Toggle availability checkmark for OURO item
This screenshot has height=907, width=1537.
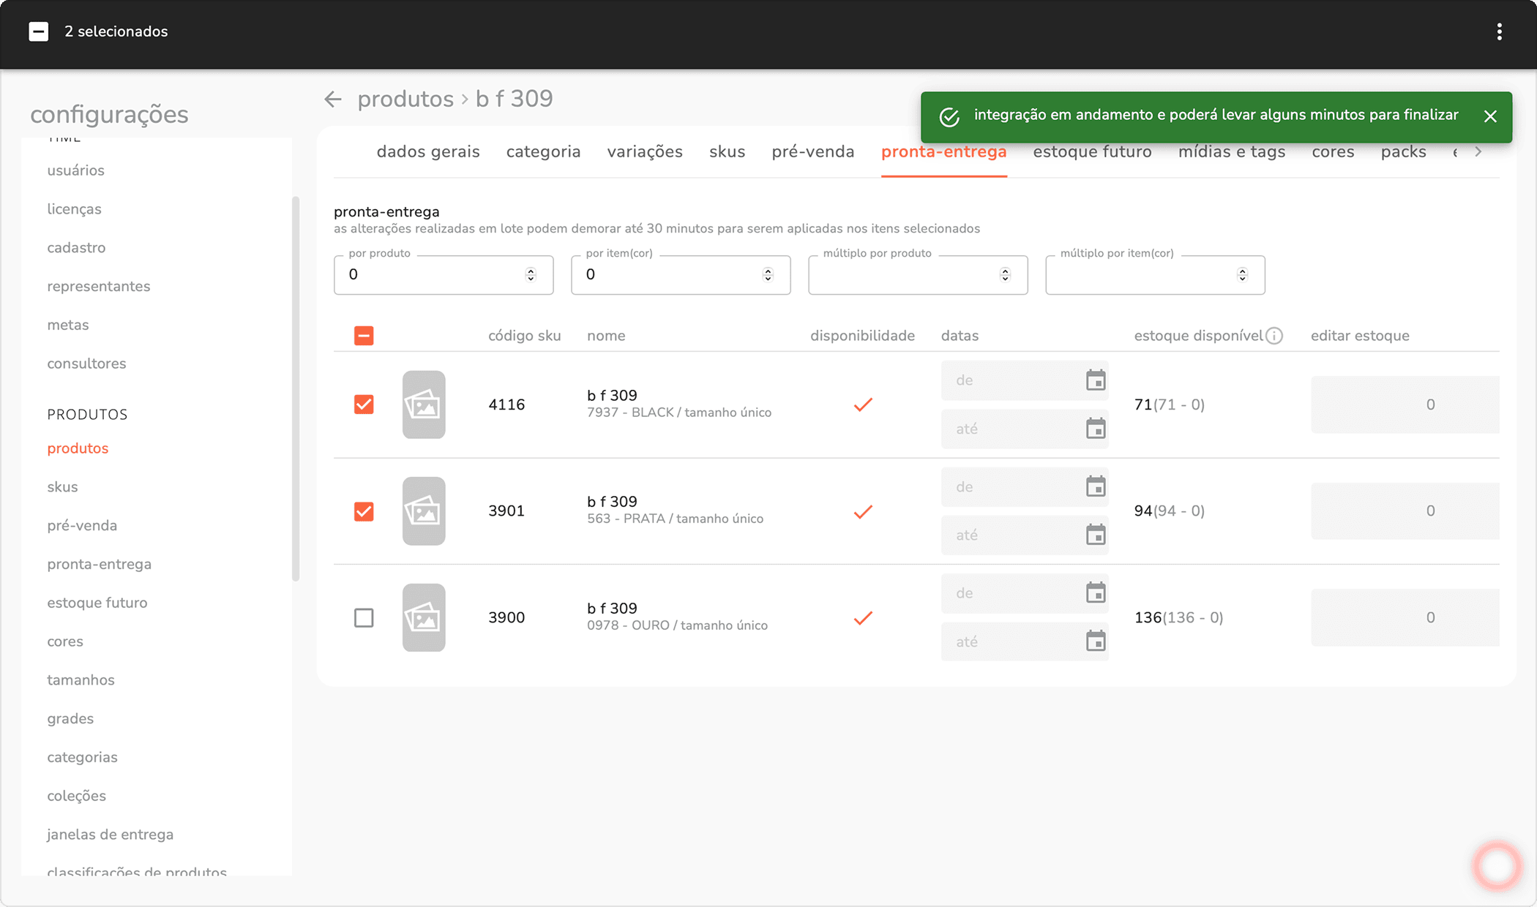coord(863,618)
